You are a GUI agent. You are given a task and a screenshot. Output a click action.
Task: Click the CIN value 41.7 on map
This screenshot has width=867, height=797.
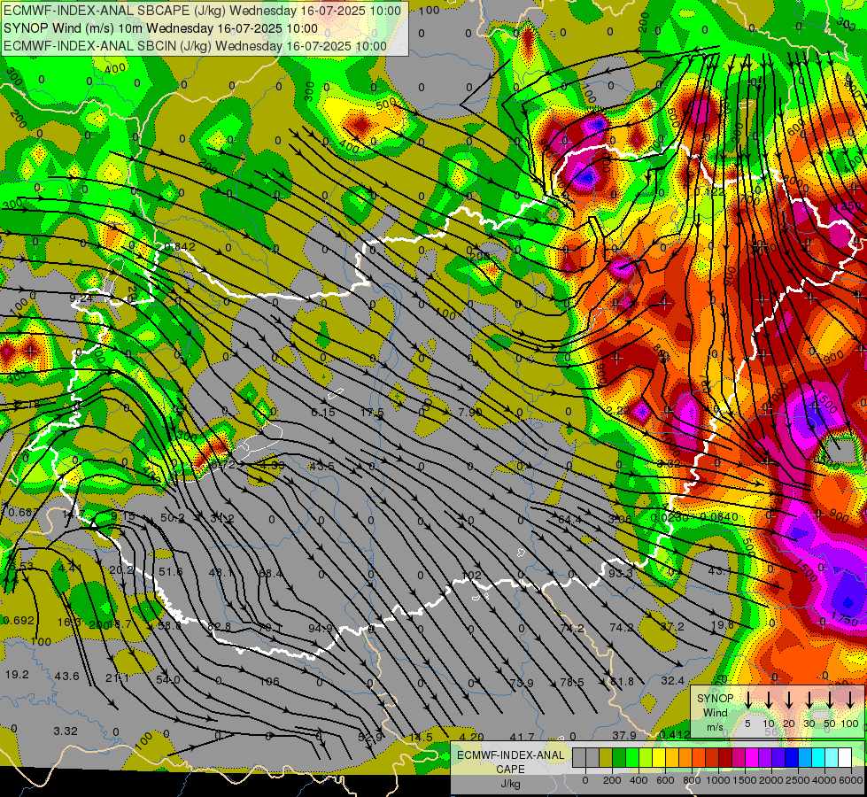click(x=522, y=737)
